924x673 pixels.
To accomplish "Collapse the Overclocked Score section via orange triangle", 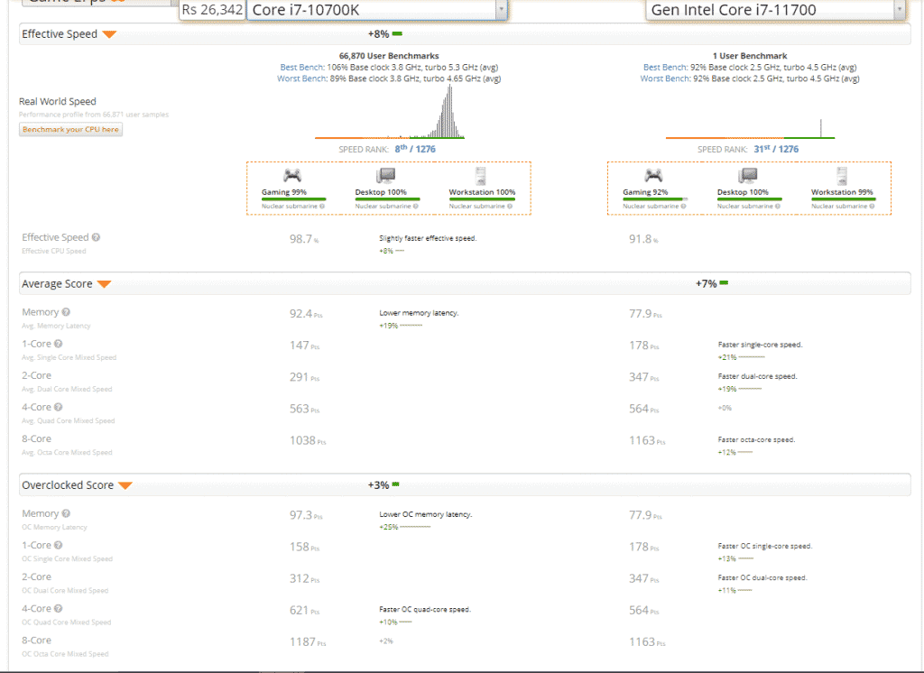I will [125, 485].
